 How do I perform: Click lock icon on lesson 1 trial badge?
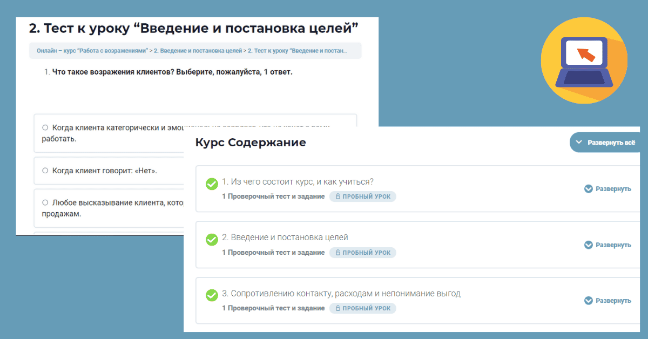pyautogui.click(x=338, y=196)
